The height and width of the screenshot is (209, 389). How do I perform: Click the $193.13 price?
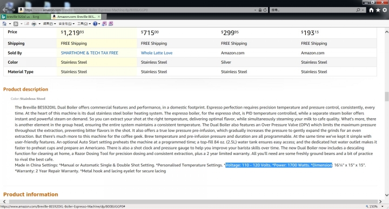tap(310, 33)
